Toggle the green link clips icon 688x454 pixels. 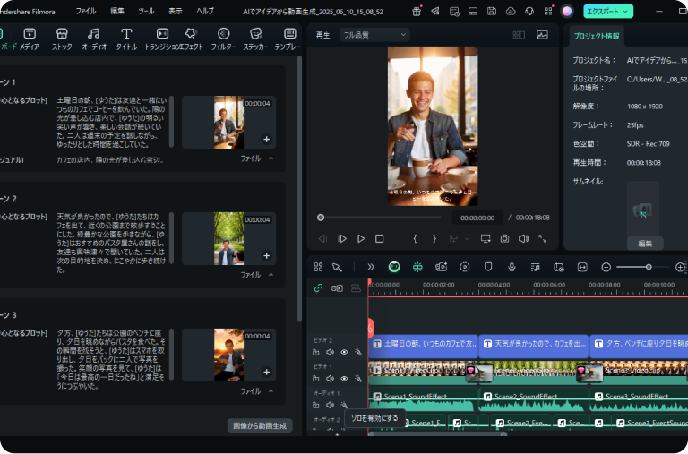[x=319, y=287]
